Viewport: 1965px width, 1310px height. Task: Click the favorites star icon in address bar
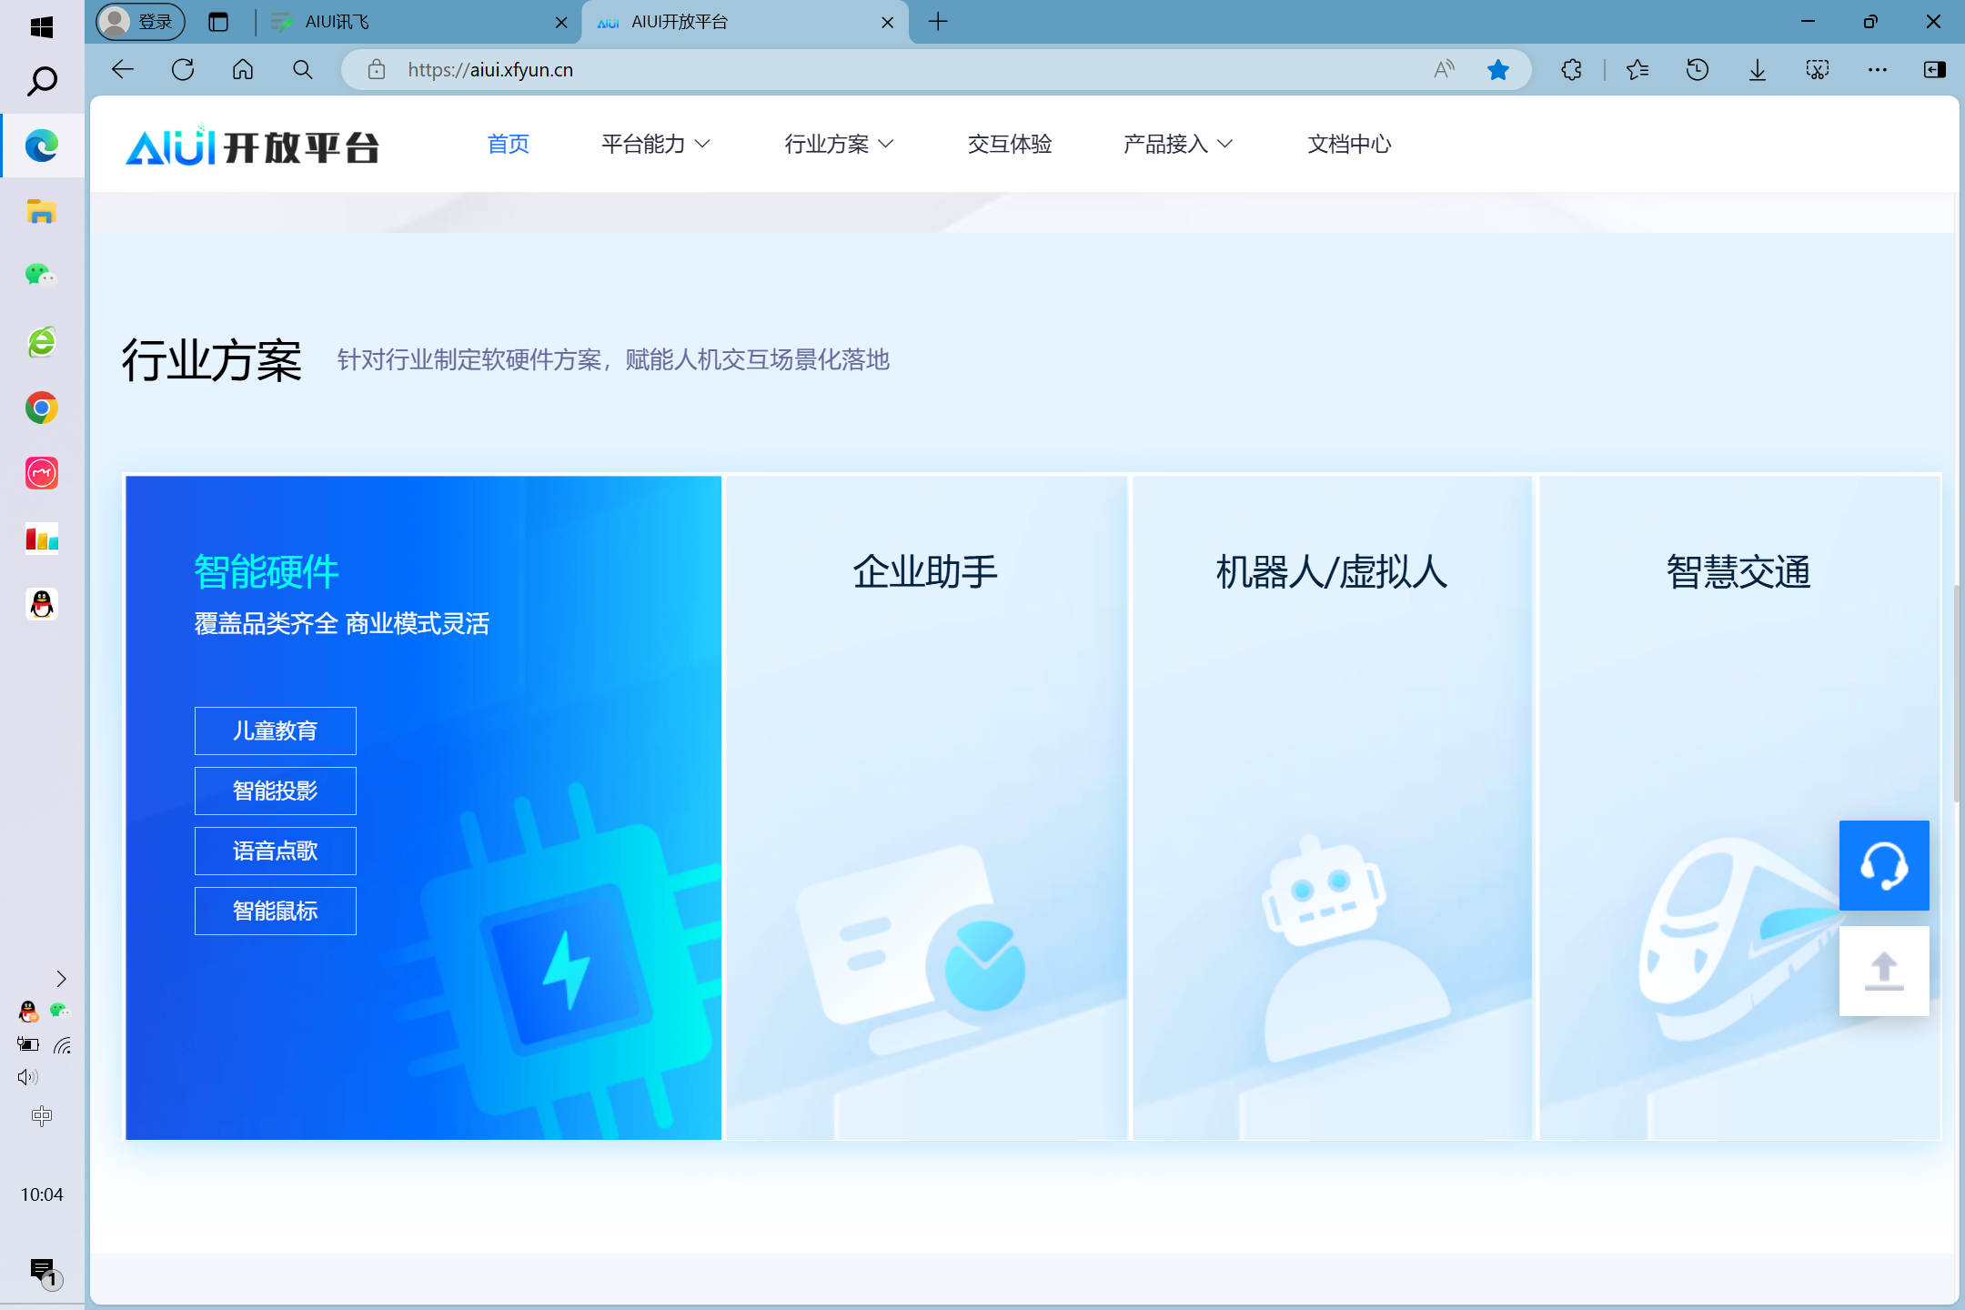coord(1497,70)
